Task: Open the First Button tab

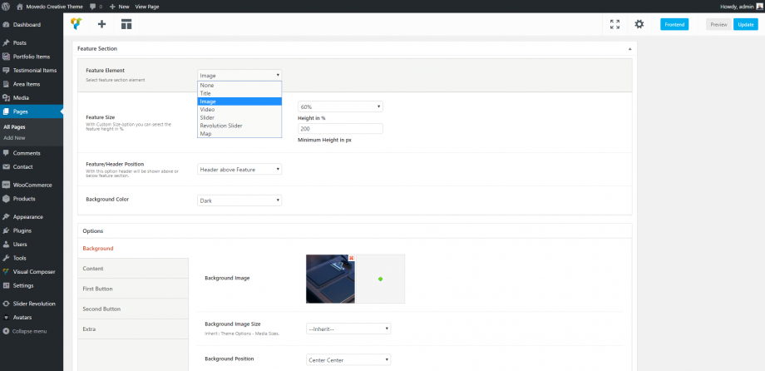Action: [x=98, y=289]
